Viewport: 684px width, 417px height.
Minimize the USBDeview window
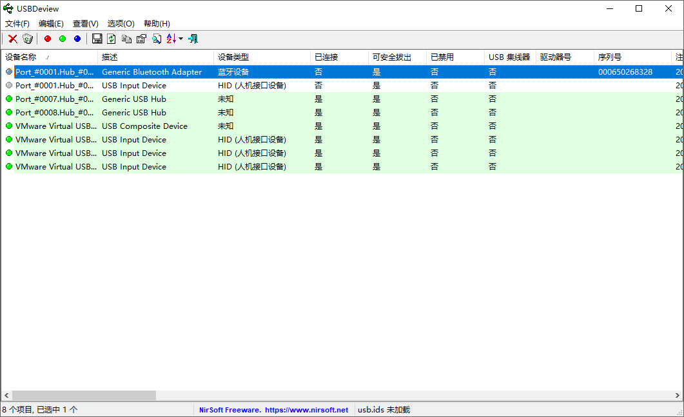click(x=610, y=9)
